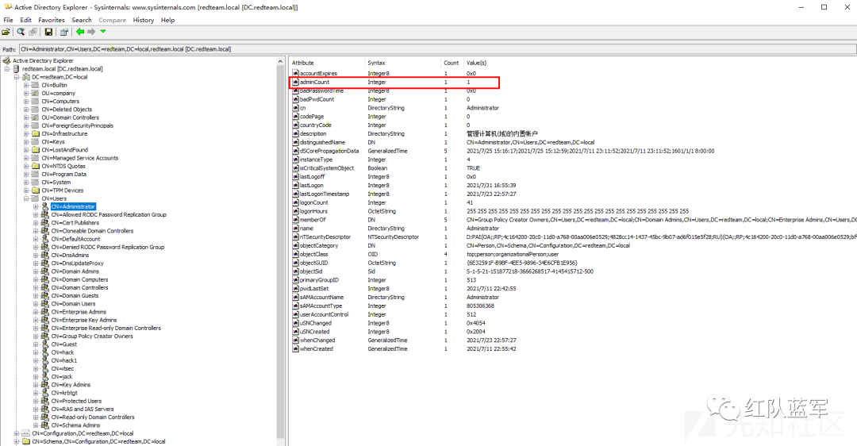The image size is (857, 446).
Task: Collapse the CN=Users node
Action: pyautogui.click(x=25, y=198)
